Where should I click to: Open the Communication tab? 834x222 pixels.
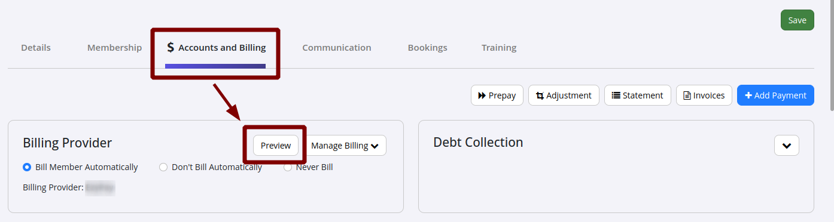point(337,48)
